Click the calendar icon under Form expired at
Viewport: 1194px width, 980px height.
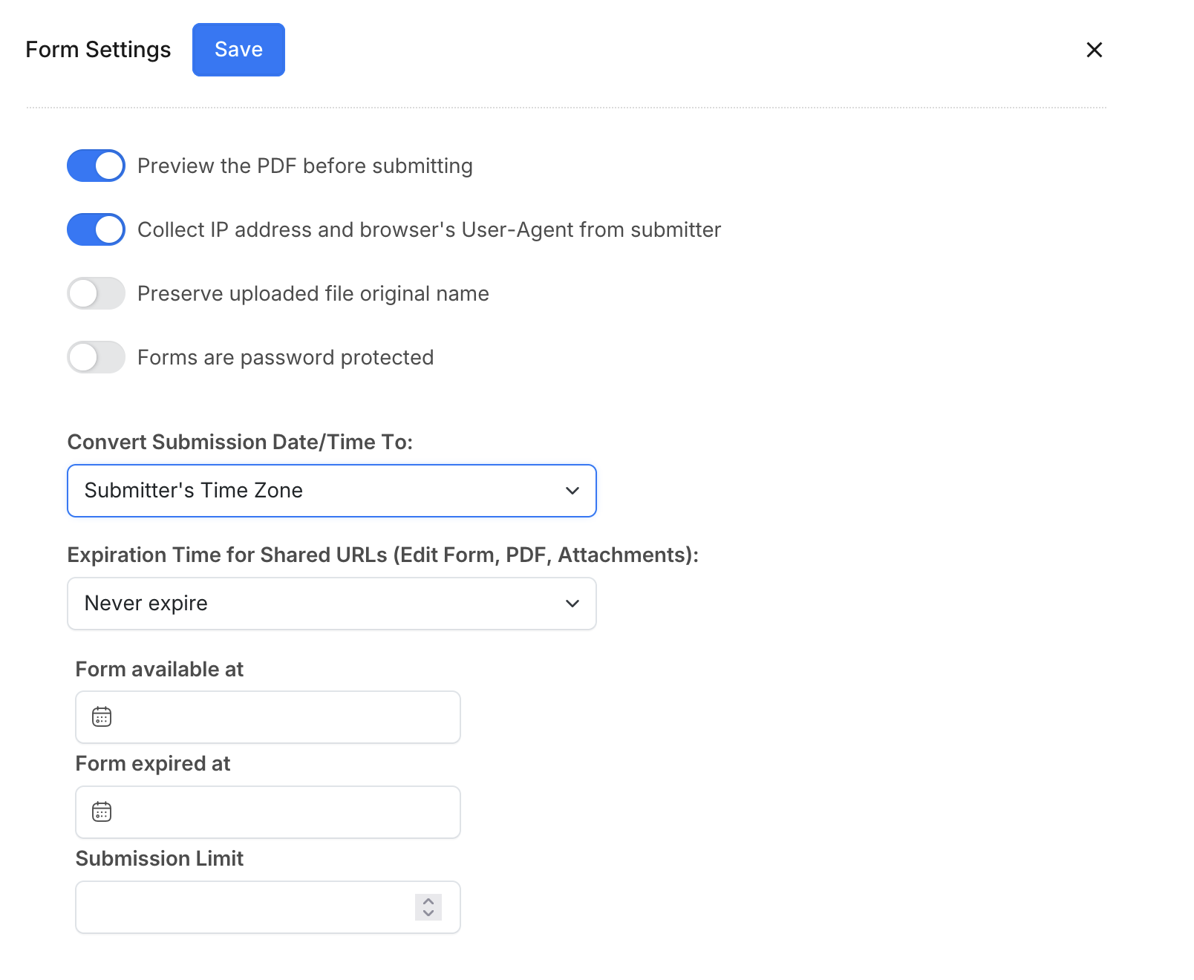[102, 812]
